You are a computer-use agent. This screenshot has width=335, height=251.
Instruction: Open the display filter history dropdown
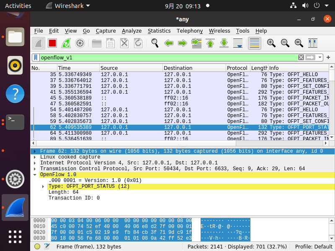[320, 57]
